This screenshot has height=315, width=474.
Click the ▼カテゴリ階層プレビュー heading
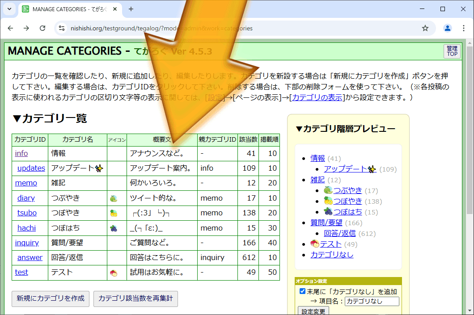[x=345, y=129]
